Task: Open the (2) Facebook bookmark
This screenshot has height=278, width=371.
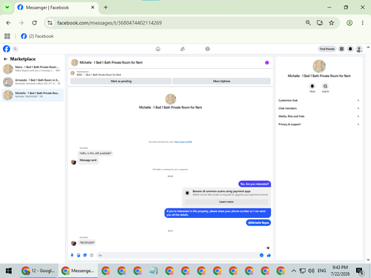Action: (37, 36)
